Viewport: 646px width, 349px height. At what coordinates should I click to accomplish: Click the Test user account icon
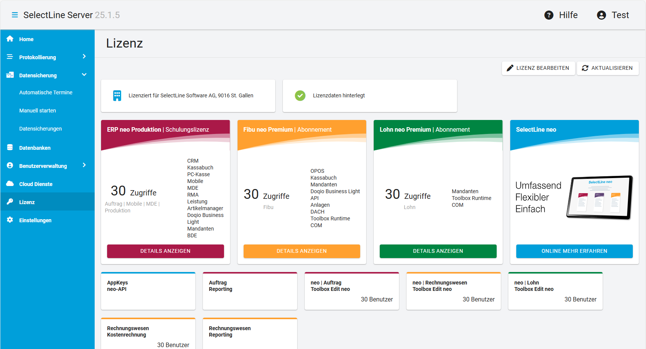(x=602, y=15)
